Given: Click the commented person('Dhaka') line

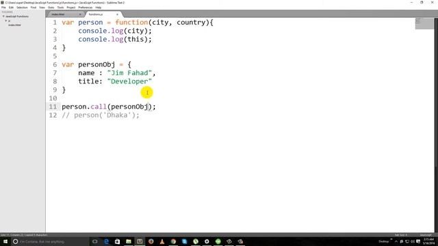Looking at the screenshot, I should 101,115.
